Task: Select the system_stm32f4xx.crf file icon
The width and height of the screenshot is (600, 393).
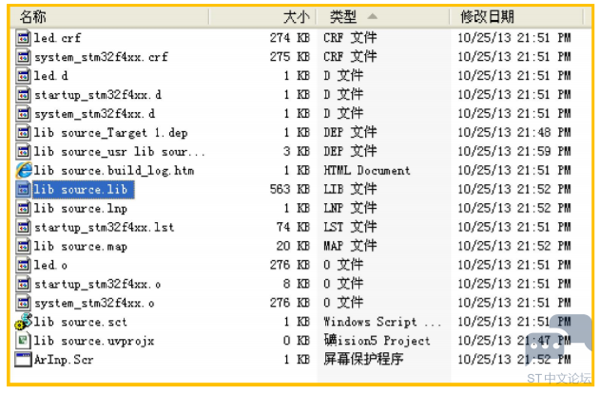Action: point(23,57)
